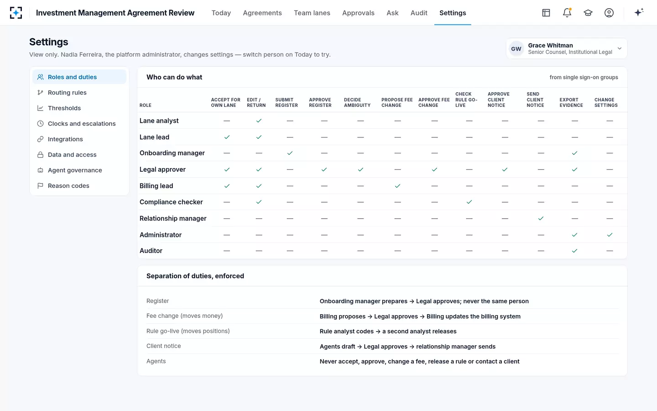Click the GW avatar badge
The height and width of the screenshot is (411, 657).
point(516,49)
